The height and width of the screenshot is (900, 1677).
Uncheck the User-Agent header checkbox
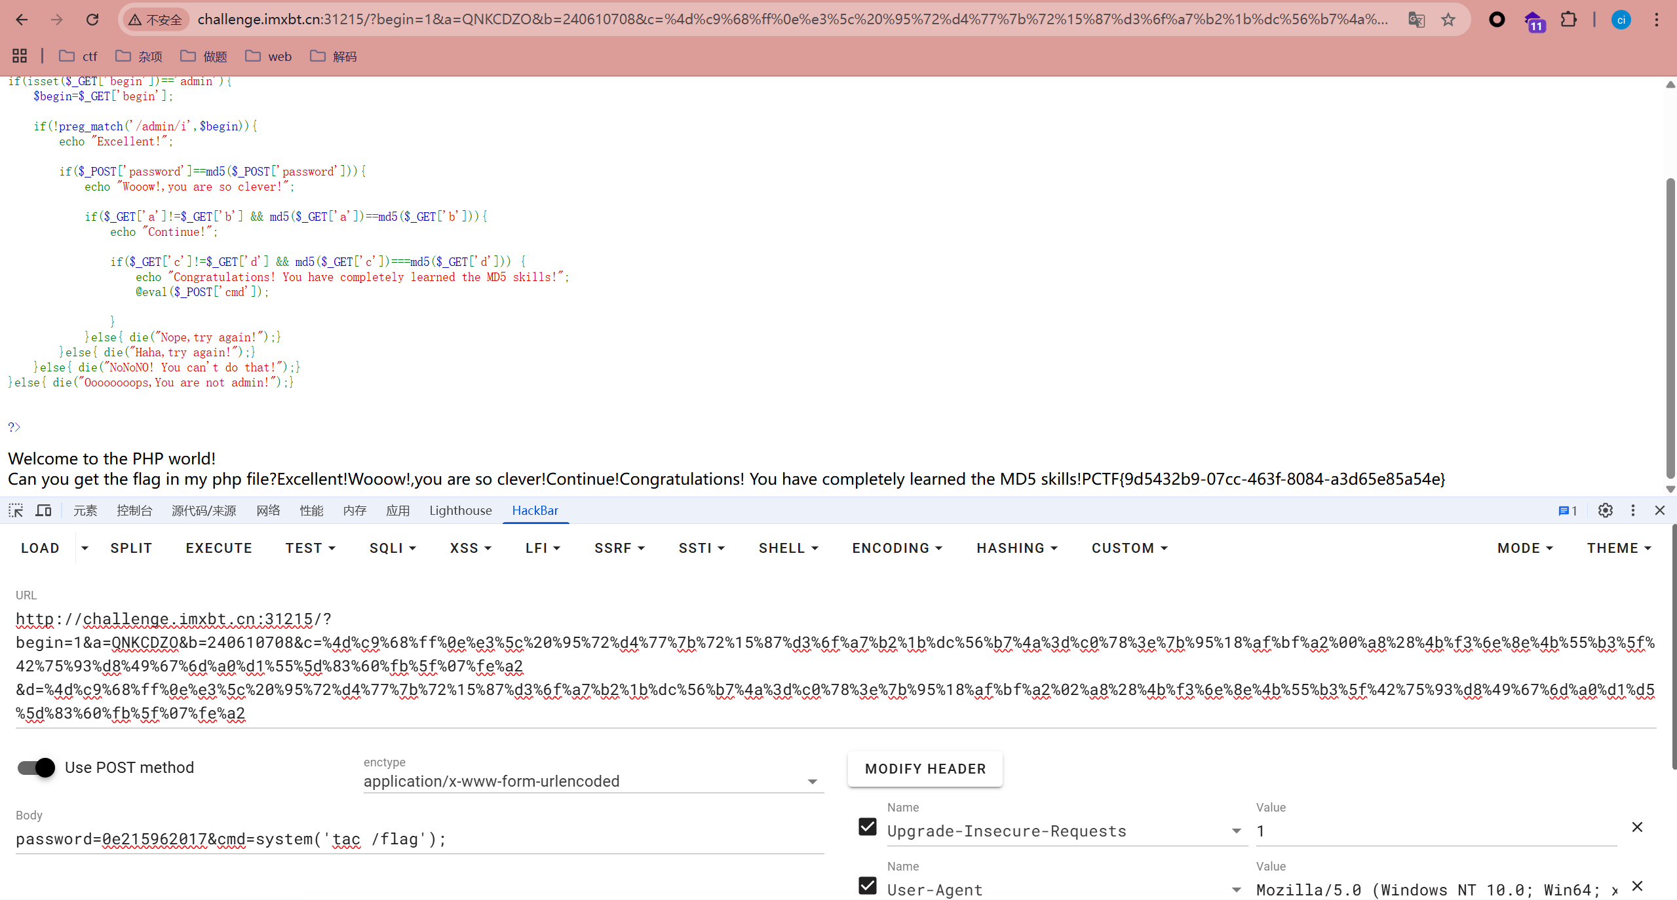[x=866, y=886]
